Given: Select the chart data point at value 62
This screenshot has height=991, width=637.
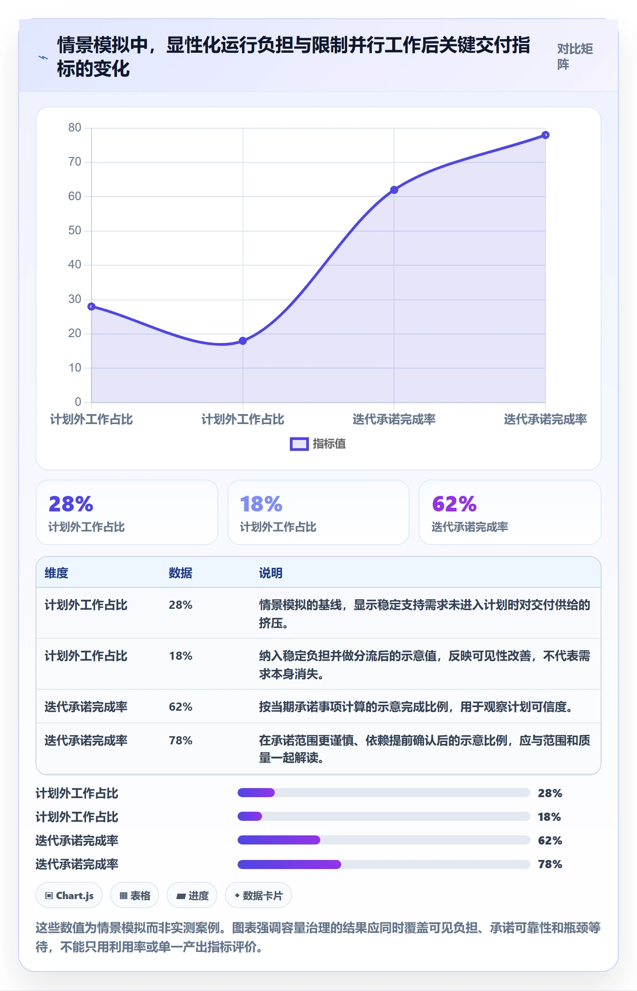Looking at the screenshot, I should [x=394, y=190].
